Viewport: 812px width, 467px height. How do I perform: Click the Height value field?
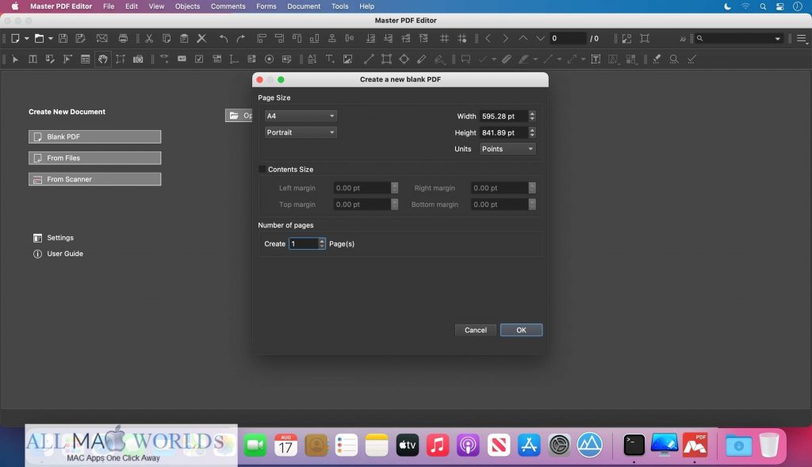click(x=504, y=133)
